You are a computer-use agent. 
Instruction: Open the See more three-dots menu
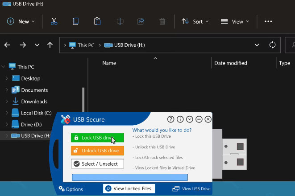268,21
